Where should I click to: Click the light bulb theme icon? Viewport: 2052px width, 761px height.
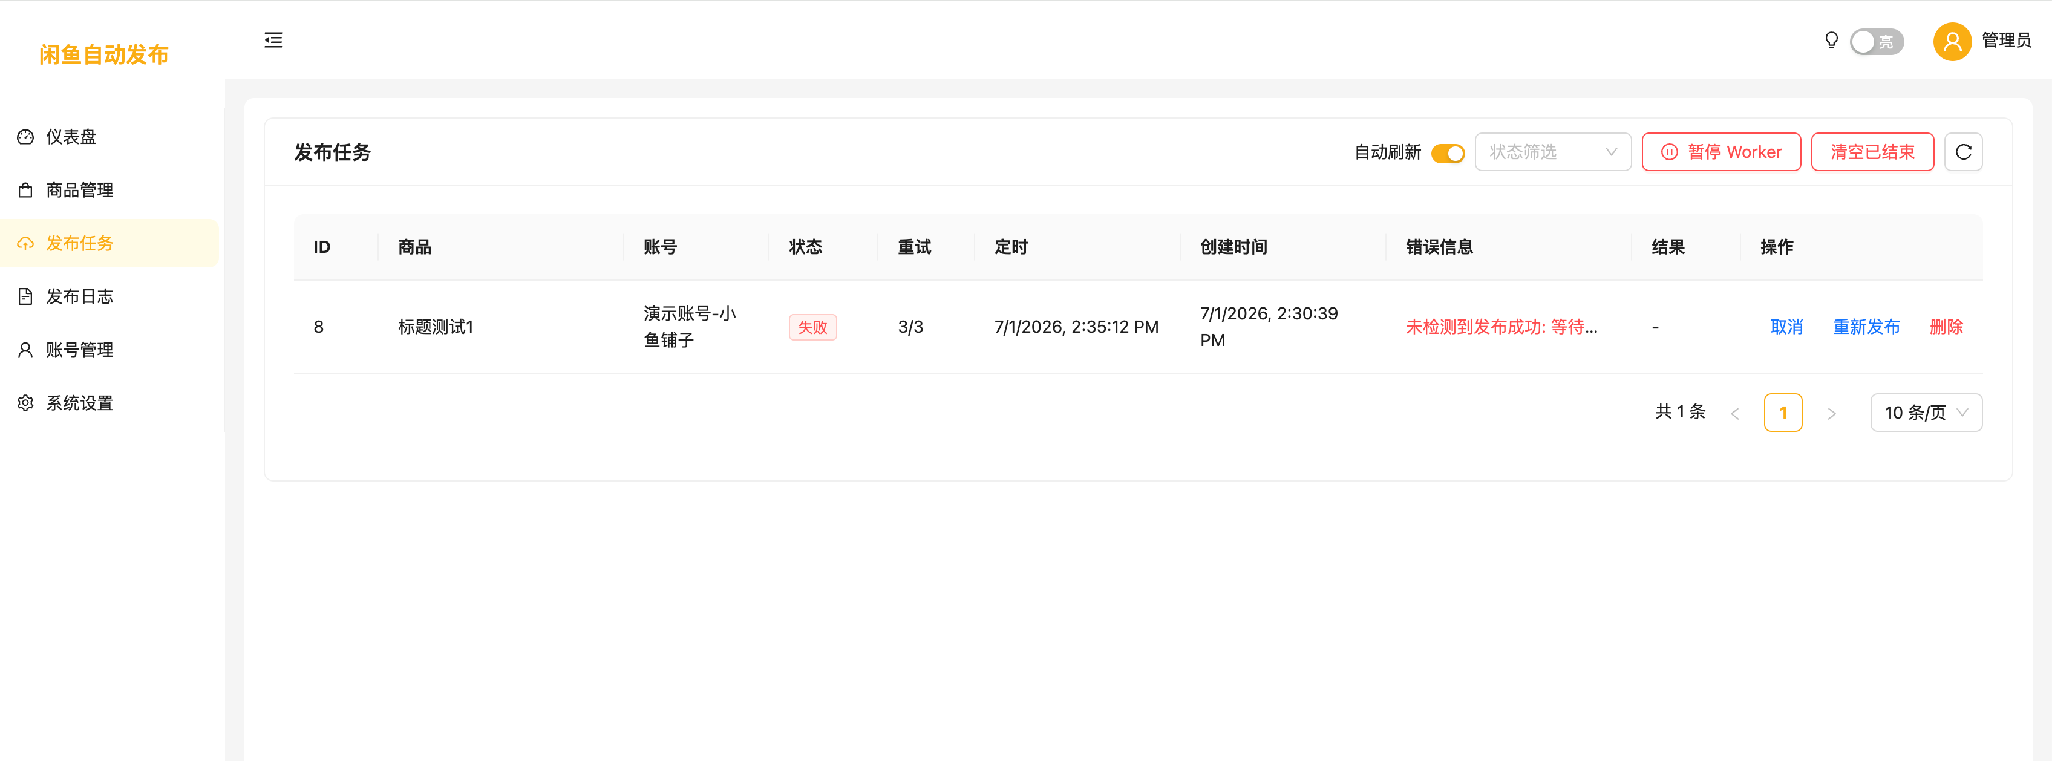click(x=1831, y=41)
